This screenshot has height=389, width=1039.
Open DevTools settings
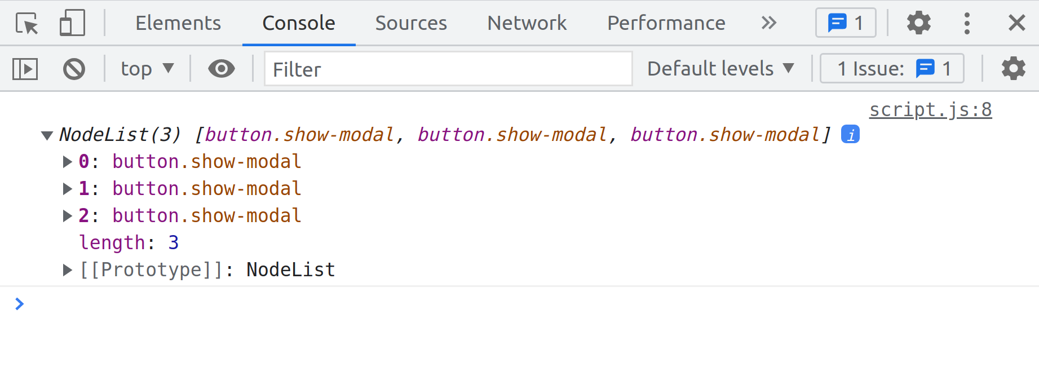[x=918, y=23]
